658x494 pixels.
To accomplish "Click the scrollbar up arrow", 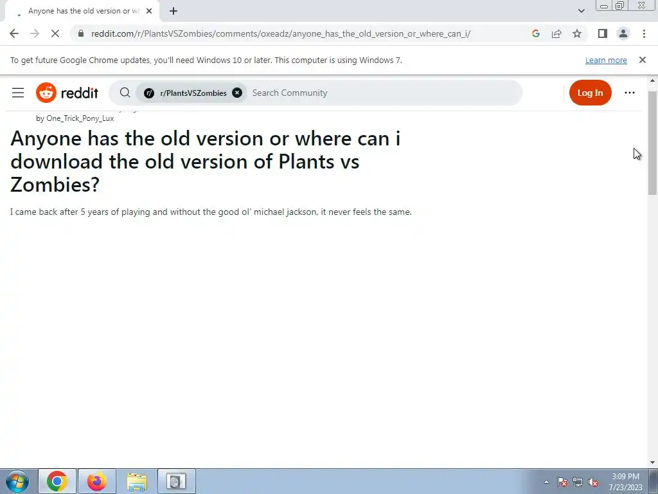I will click(653, 80).
